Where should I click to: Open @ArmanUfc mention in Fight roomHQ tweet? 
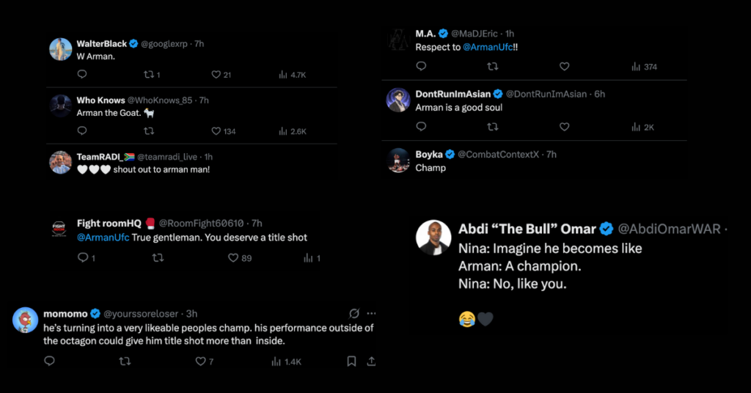103,237
